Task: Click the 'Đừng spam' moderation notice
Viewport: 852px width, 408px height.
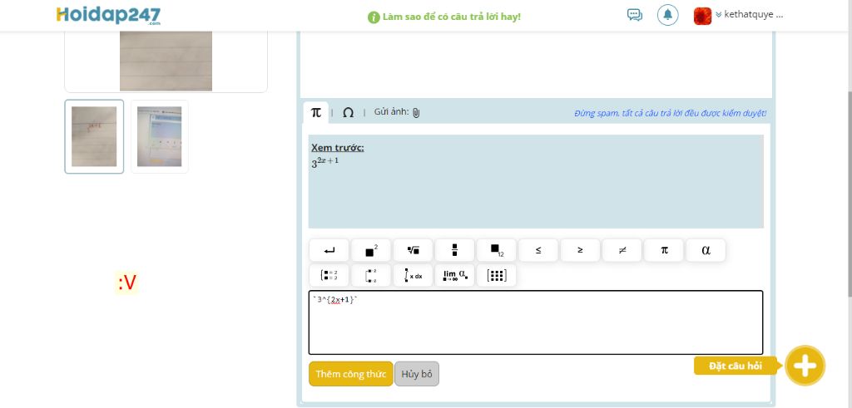Action: [x=670, y=113]
